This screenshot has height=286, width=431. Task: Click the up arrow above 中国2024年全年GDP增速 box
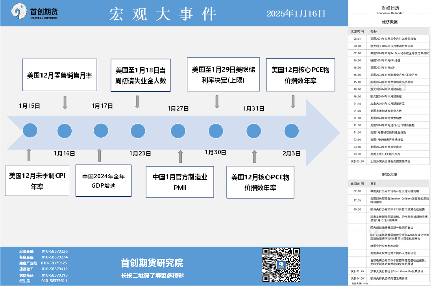[x=99, y=155]
